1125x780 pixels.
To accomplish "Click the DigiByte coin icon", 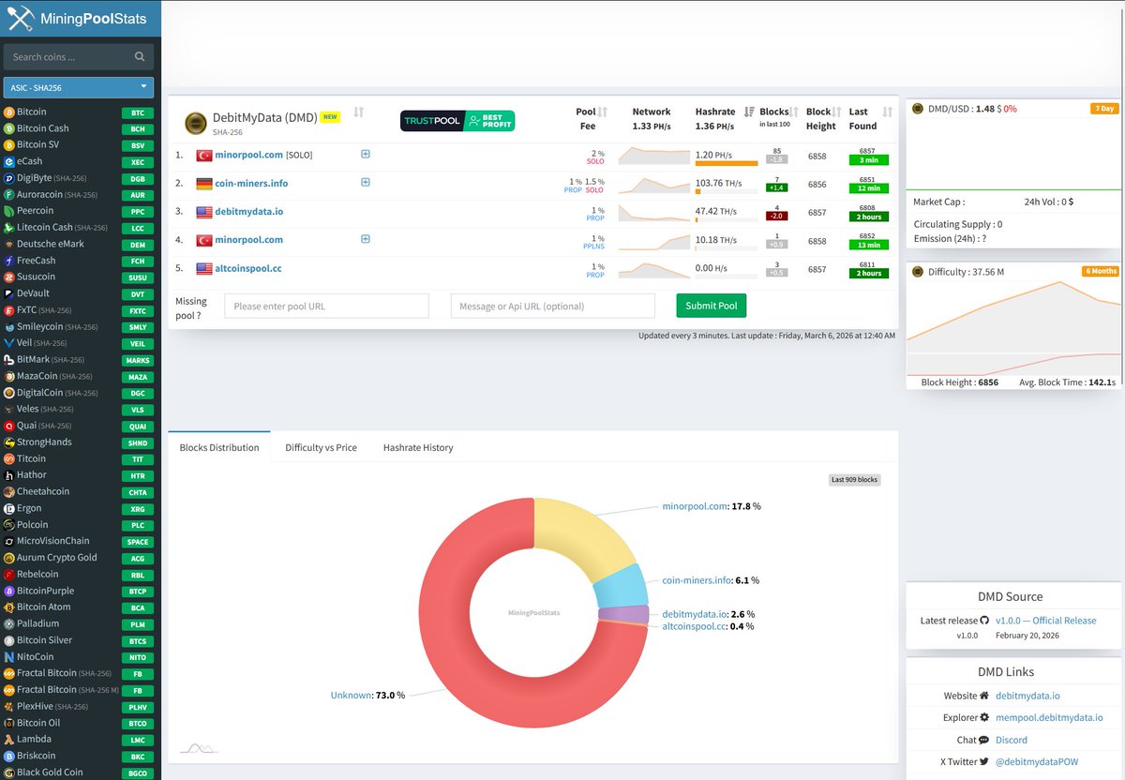I will (9, 178).
